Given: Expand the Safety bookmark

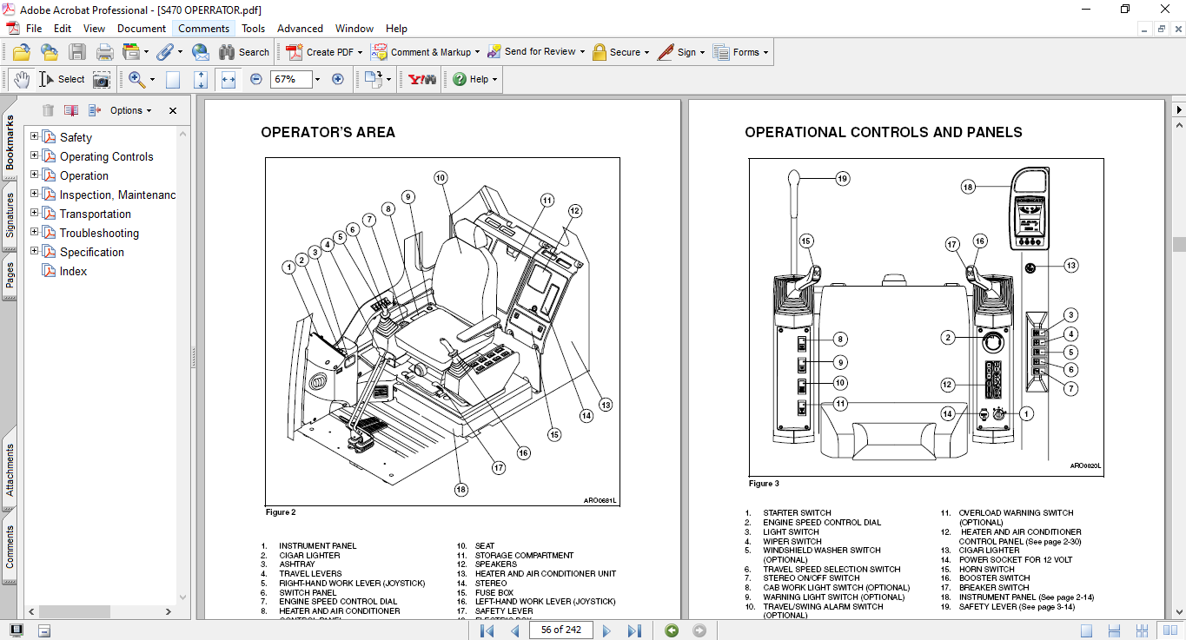Looking at the screenshot, I should coord(35,136).
